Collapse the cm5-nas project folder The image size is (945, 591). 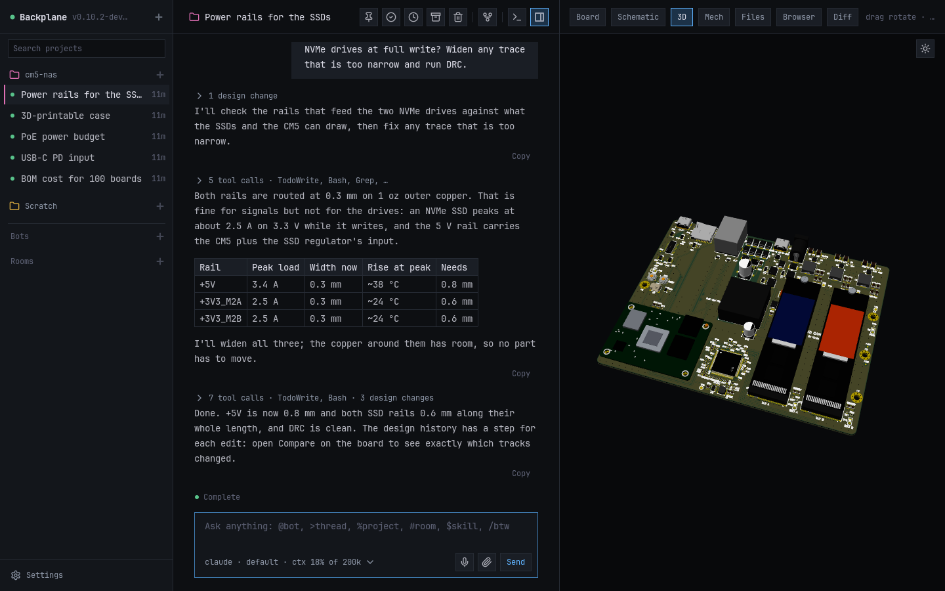coord(33,75)
